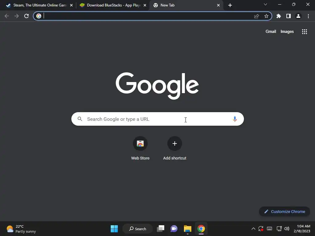Reload the current page

[x=26, y=16]
